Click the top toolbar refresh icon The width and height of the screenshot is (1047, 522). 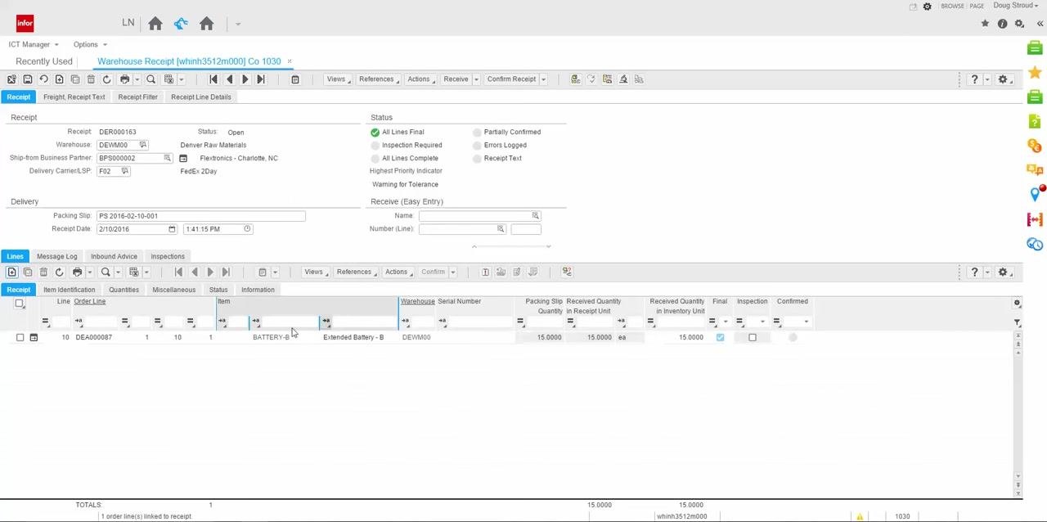[x=106, y=79]
